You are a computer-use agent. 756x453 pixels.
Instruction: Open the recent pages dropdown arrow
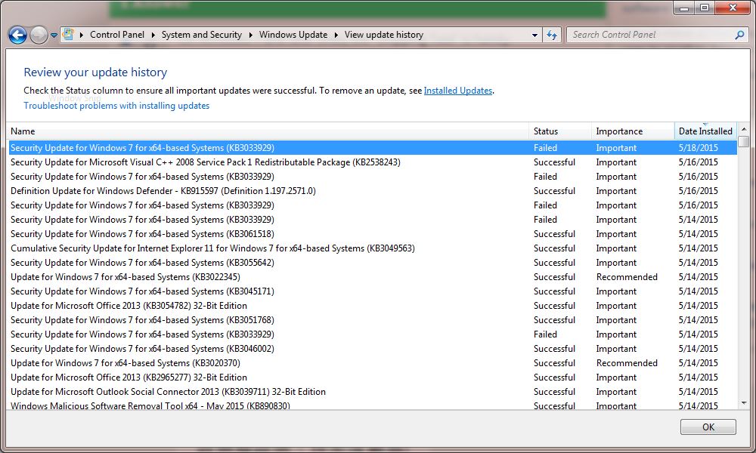click(x=54, y=35)
